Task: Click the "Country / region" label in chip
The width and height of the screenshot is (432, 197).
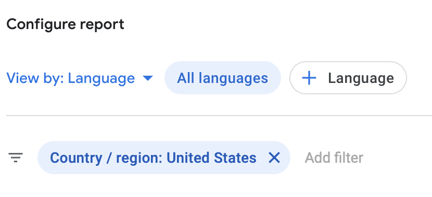Action: (106, 158)
